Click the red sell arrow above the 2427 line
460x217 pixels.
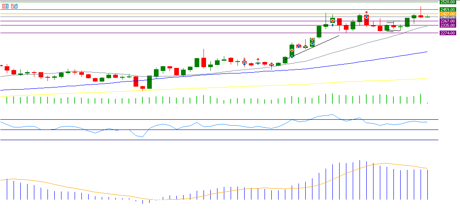click(366, 12)
